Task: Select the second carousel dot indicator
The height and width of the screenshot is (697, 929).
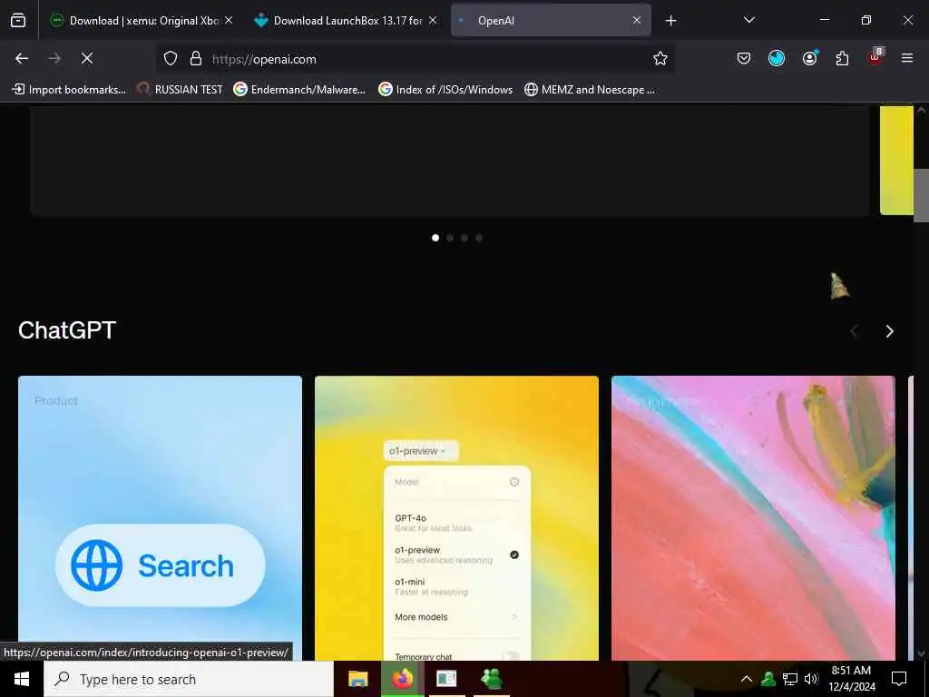Action: [x=450, y=238]
